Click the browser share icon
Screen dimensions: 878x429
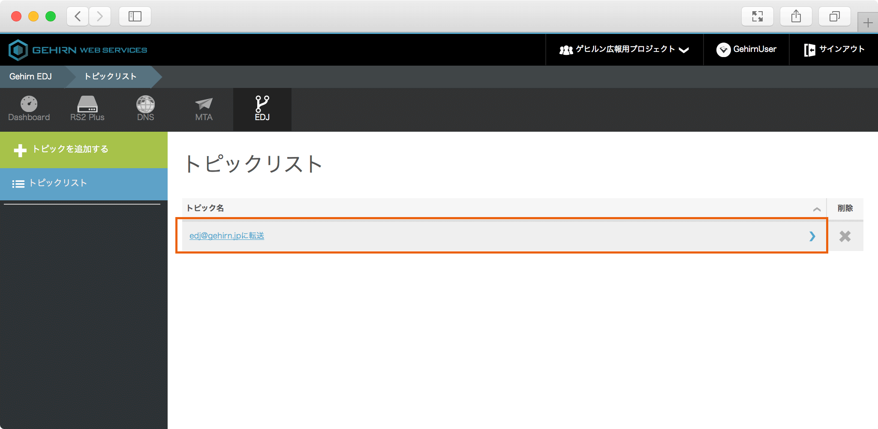(x=796, y=16)
